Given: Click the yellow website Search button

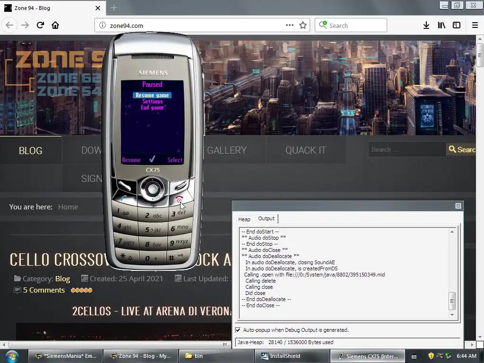Looking at the screenshot, I should [x=461, y=150].
